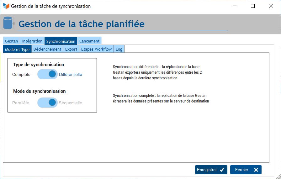Minimize the synchronisation task window
The image size is (281, 179).
click(234, 6)
